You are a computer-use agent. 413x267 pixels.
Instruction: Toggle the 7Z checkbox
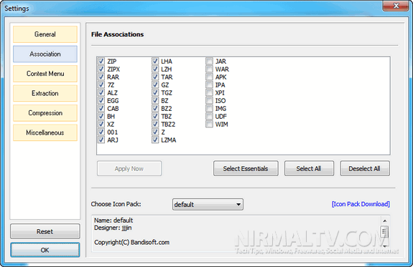coord(101,84)
